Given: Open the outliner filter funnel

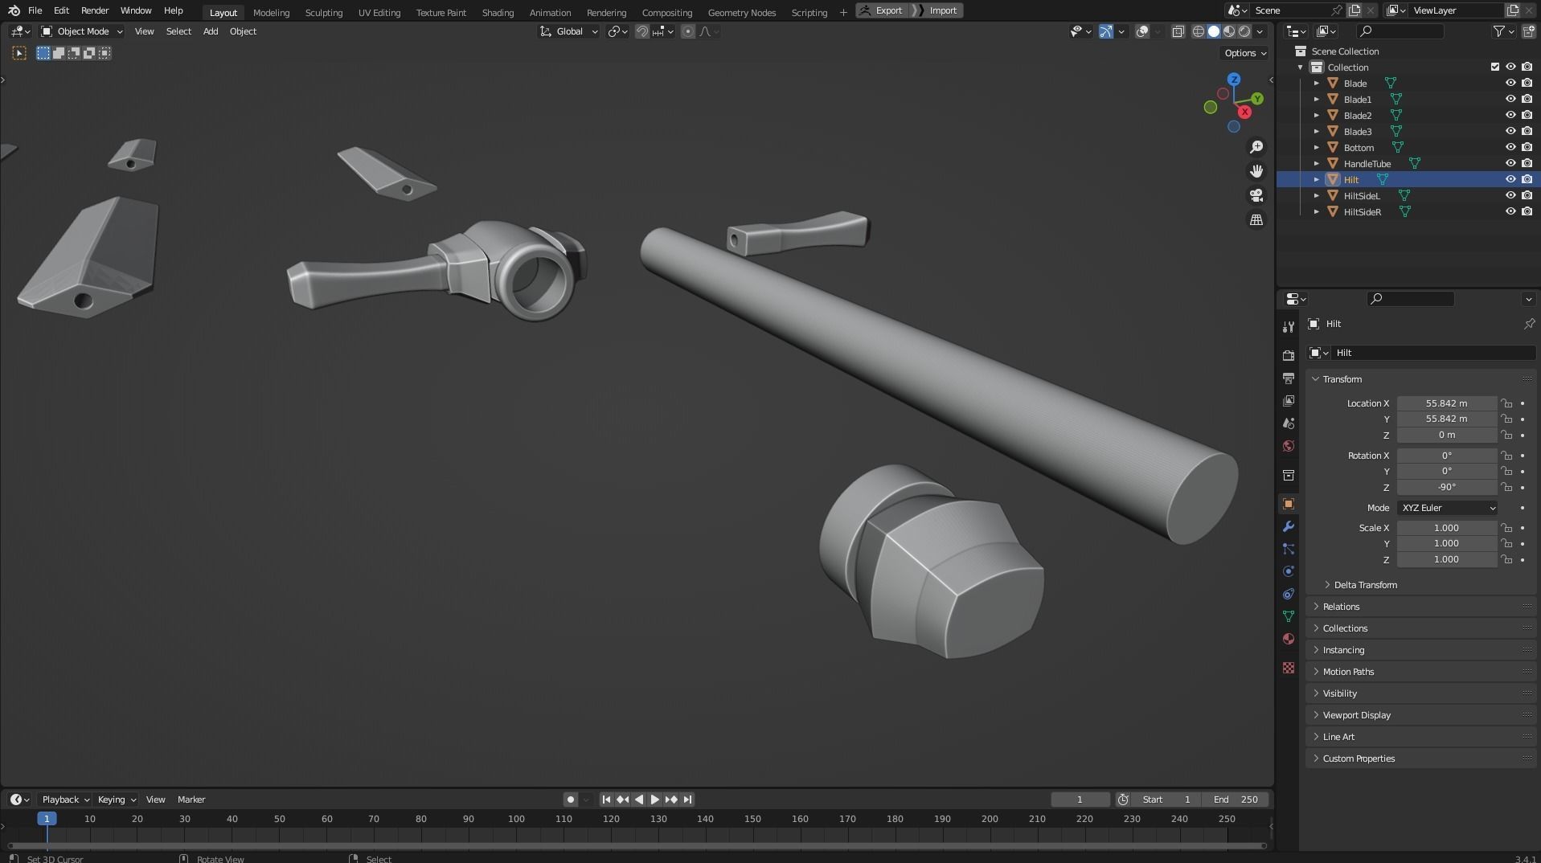Looking at the screenshot, I should (x=1498, y=31).
